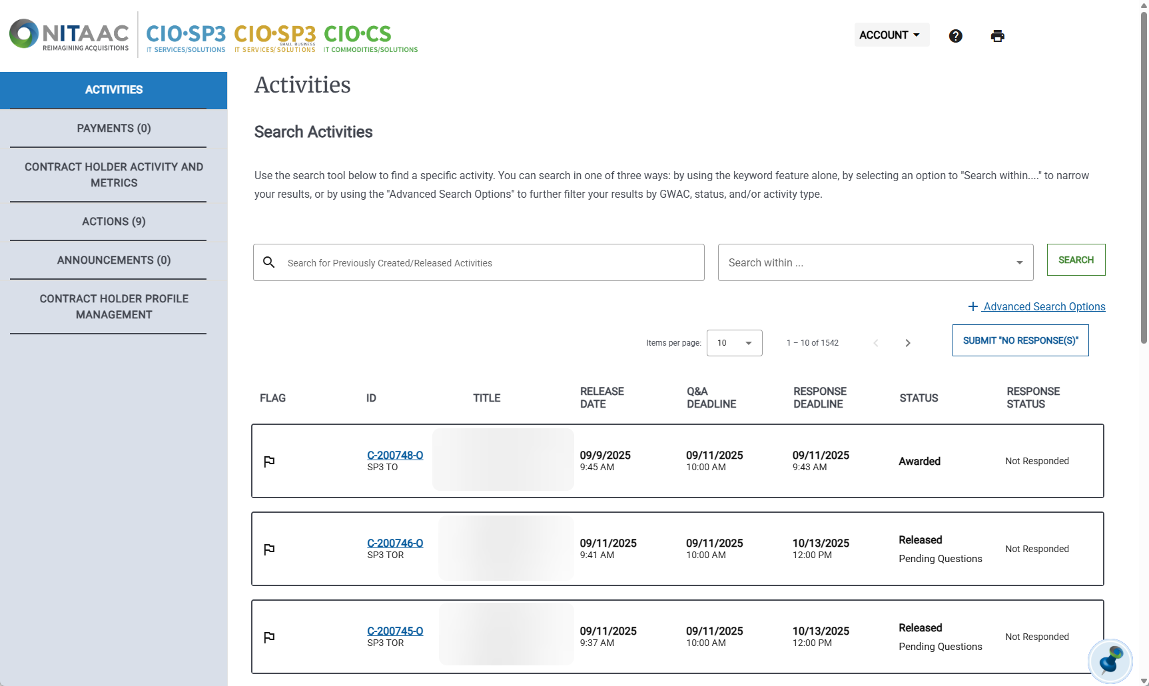
Task: Open the Account dropdown menu
Action: tap(891, 35)
